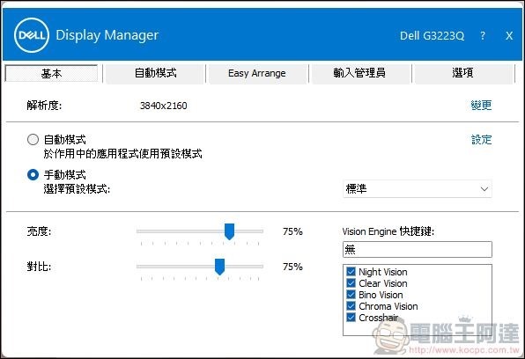Click the 3840x2160 resolution value
This screenshot has width=525, height=359.
pyautogui.click(x=163, y=106)
